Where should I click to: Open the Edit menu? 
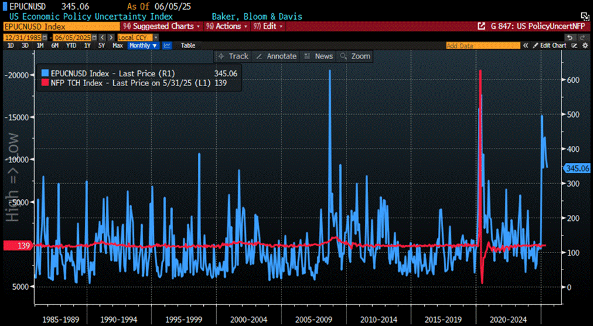click(x=268, y=26)
